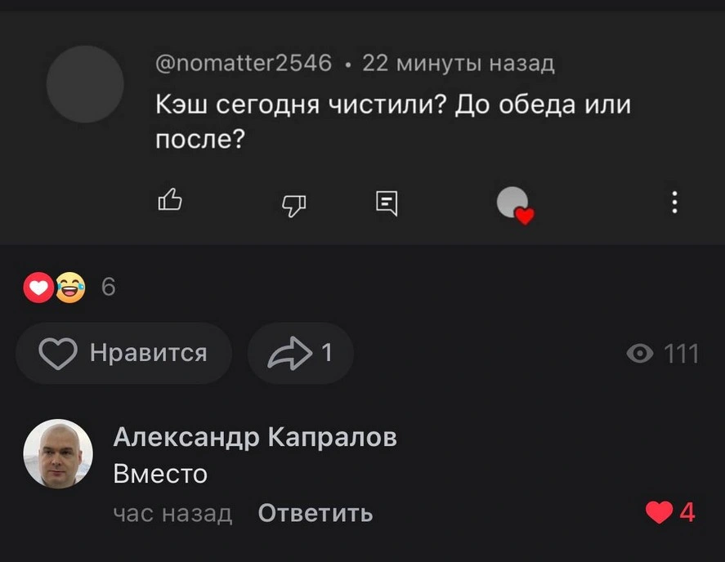725x562 pixels.
Task: Click the eye views icon
Action: coord(639,354)
